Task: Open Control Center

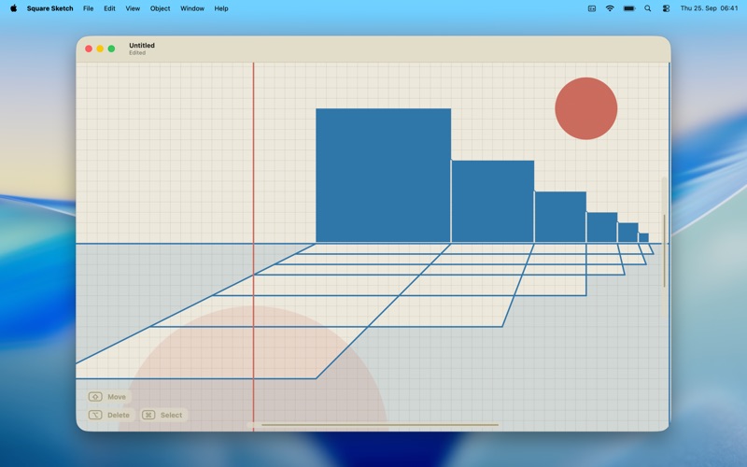Action: pos(666,8)
